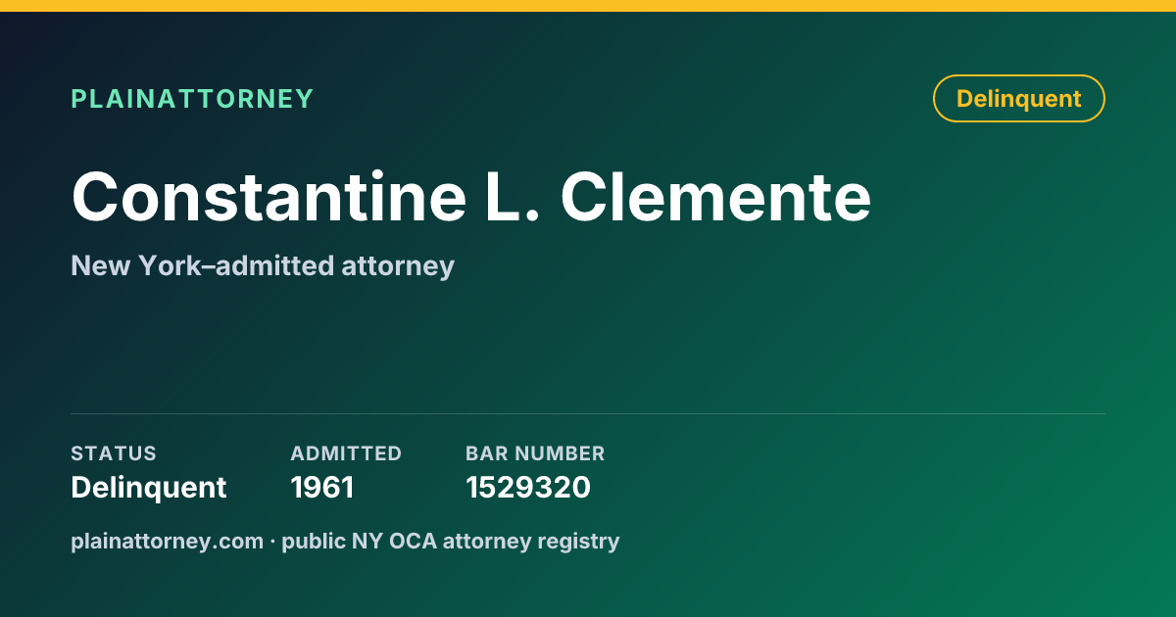Select the Constantine L. Clemente name heading
The image size is (1176, 617).
click(x=471, y=197)
